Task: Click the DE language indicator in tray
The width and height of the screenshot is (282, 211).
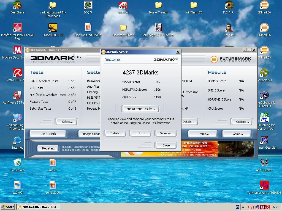Action: point(238,207)
